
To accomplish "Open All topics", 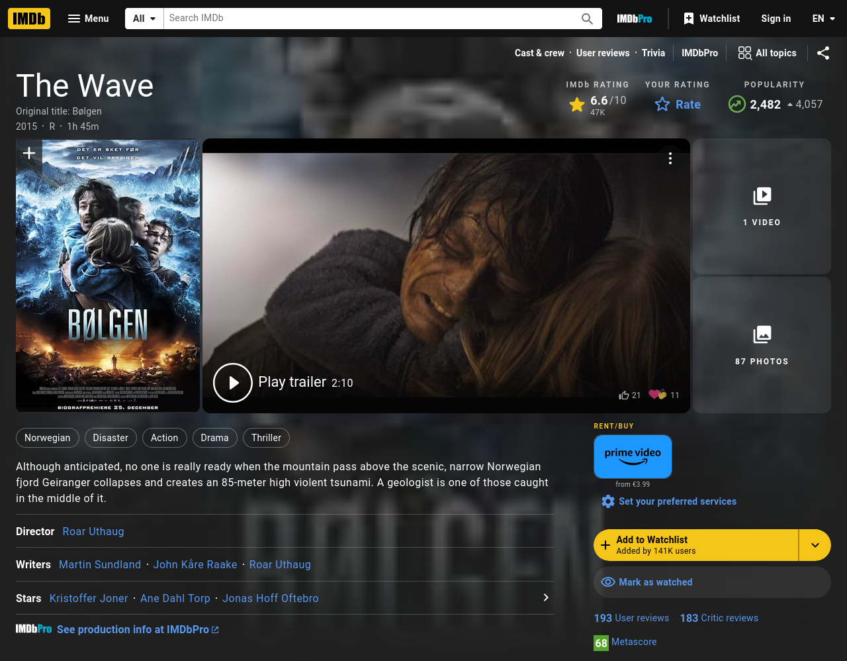I will click(768, 53).
